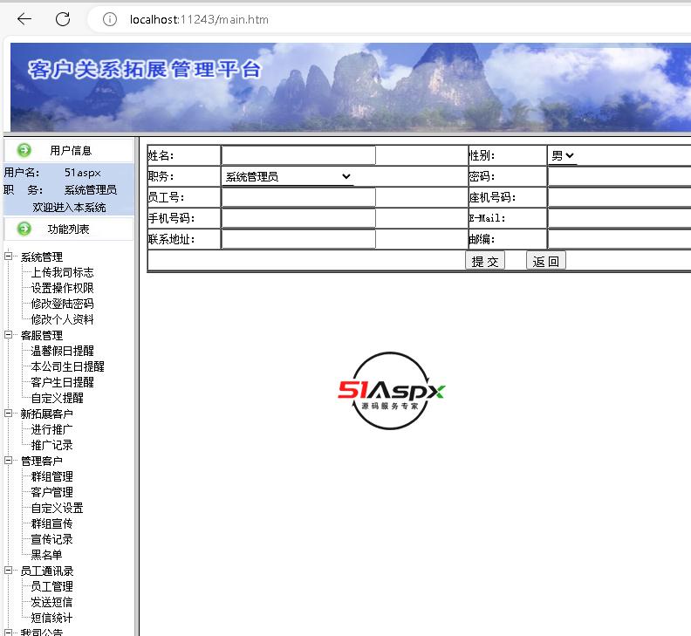
Task: Open 客户生日提醒 menu item
Action: coord(62,383)
